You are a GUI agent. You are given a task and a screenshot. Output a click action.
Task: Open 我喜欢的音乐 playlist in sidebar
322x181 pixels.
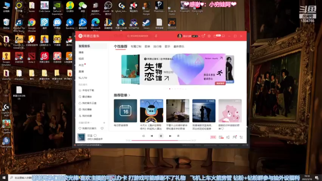coord(87,128)
